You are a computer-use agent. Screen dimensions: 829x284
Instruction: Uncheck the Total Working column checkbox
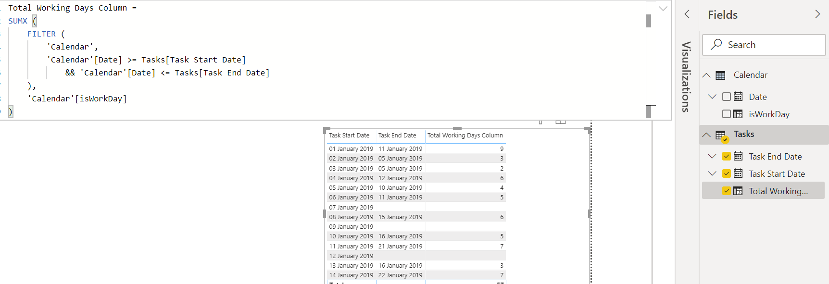(x=727, y=191)
